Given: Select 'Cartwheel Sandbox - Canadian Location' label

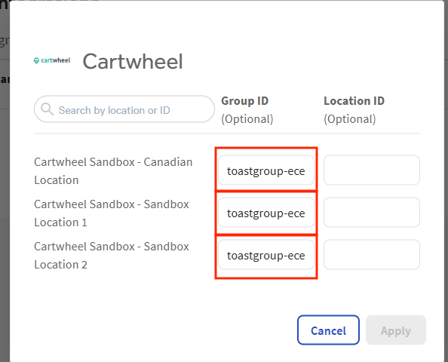Looking at the screenshot, I should coord(113,171).
